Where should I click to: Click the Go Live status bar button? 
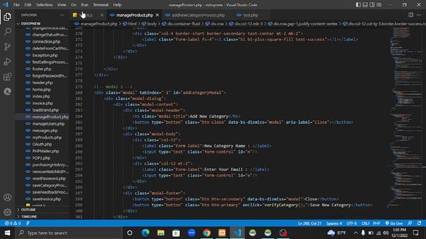click(394, 223)
